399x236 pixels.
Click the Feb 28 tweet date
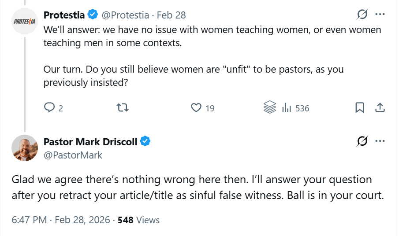tap(172, 15)
